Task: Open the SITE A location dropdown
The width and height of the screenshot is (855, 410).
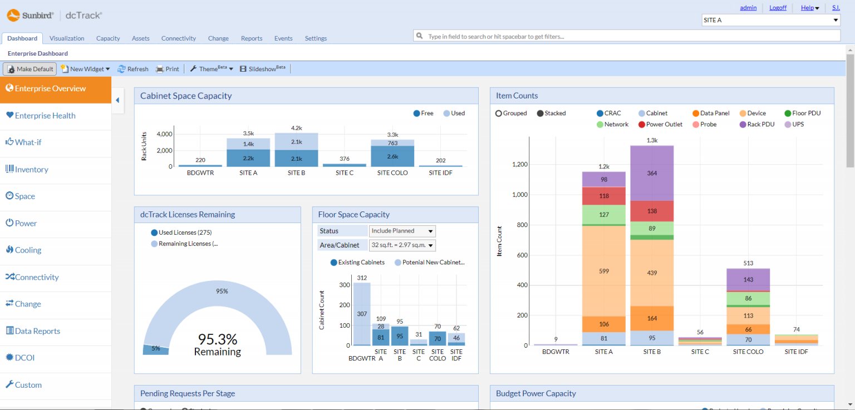Action: tap(771, 20)
